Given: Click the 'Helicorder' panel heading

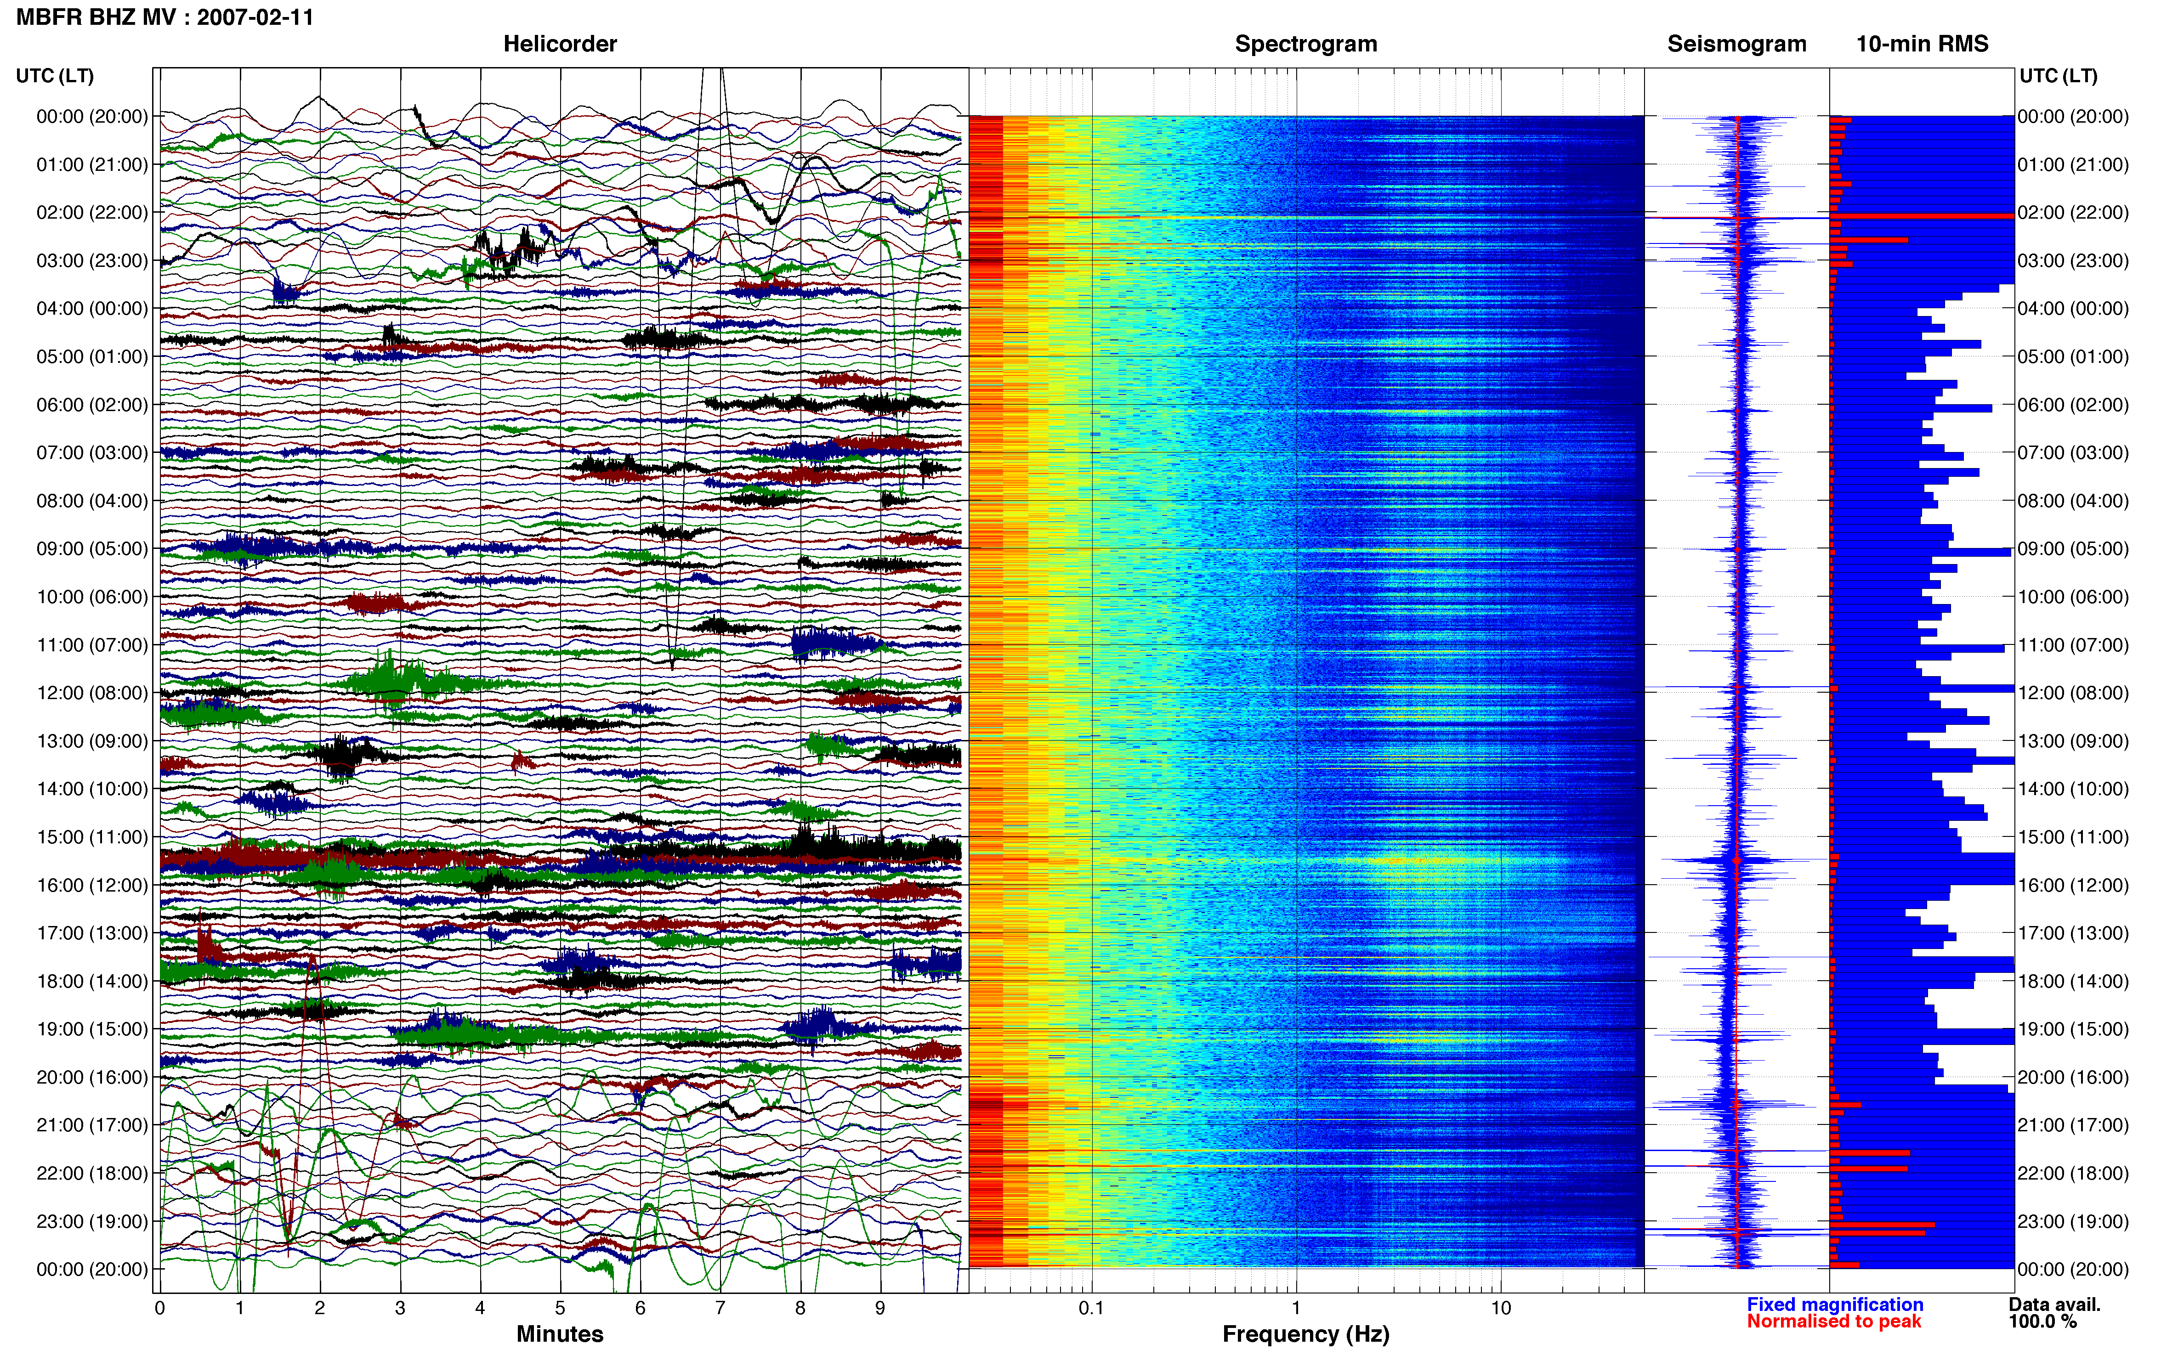Looking at the screenshot, I should [x=559, y=44].
